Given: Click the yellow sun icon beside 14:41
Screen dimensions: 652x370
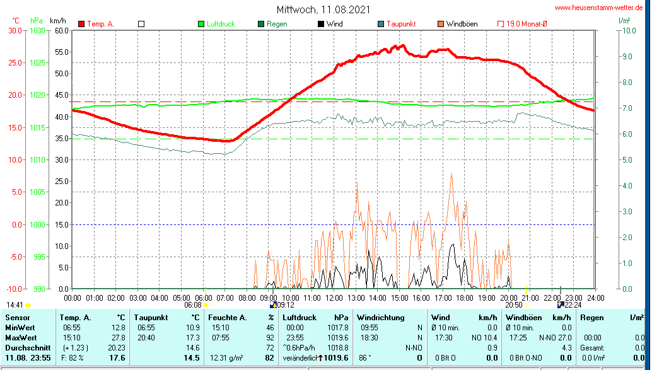Looking at the screenshot, I should click(28, 305).
